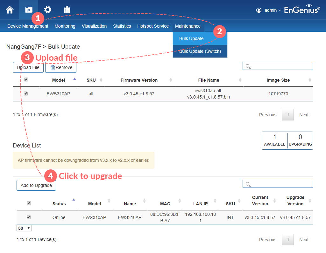Sort by Firmware Version column
Image resolution: width=326 pixels, height=253 pixels.
tap(139, 80)
